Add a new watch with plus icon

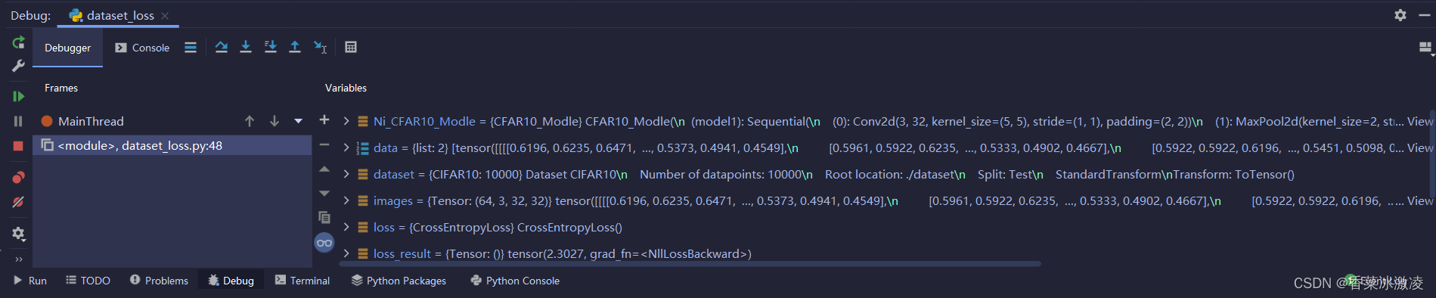pos(324,120)
